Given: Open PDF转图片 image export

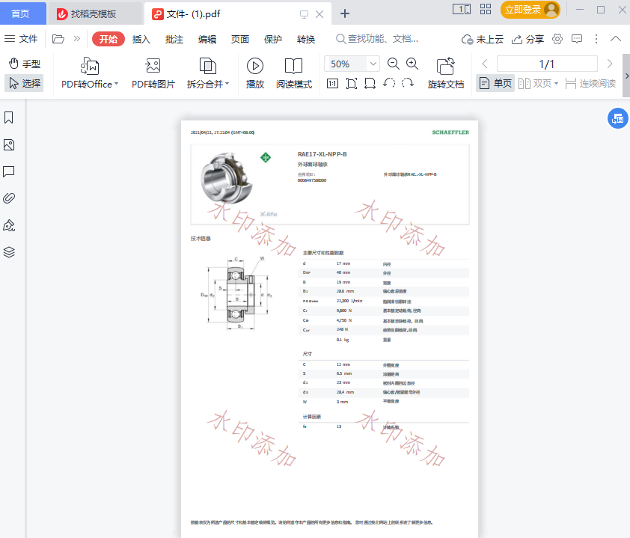Looking at the screenshot, I should click(153, 73).
